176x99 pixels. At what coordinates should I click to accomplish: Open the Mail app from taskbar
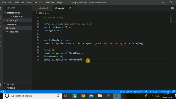[x=91, y=96]
